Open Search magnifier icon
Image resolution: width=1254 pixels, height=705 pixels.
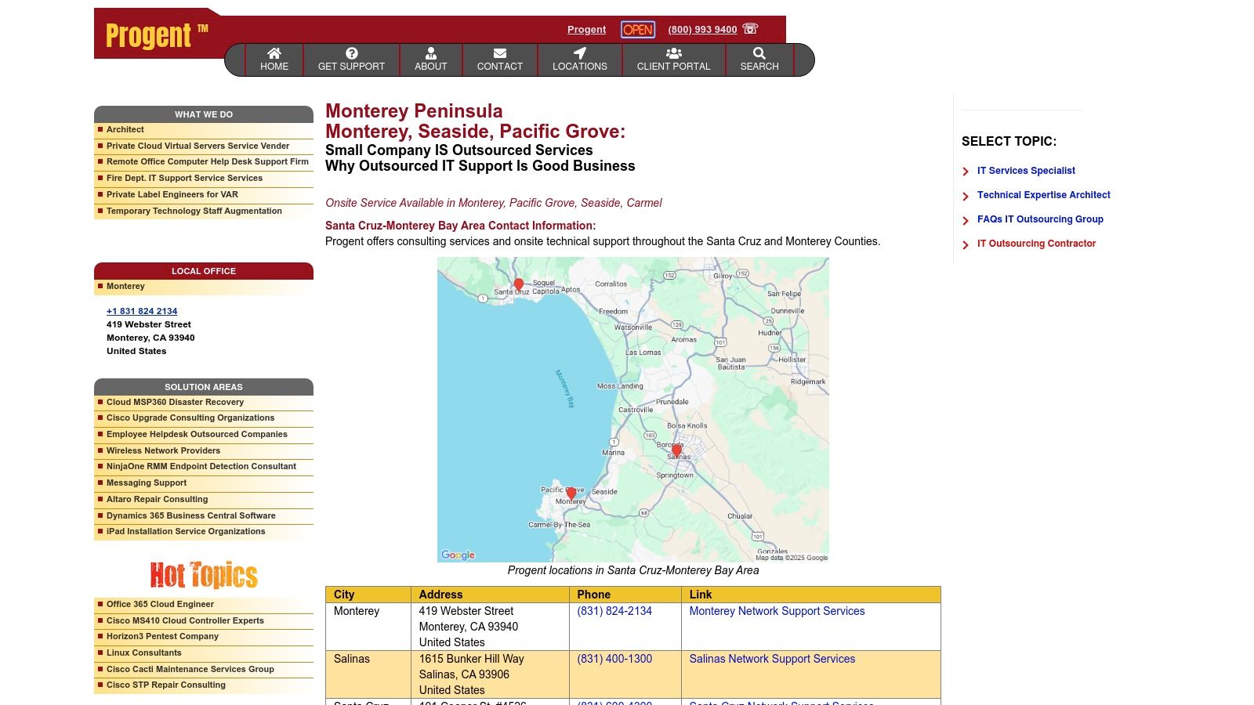point(759,53)
